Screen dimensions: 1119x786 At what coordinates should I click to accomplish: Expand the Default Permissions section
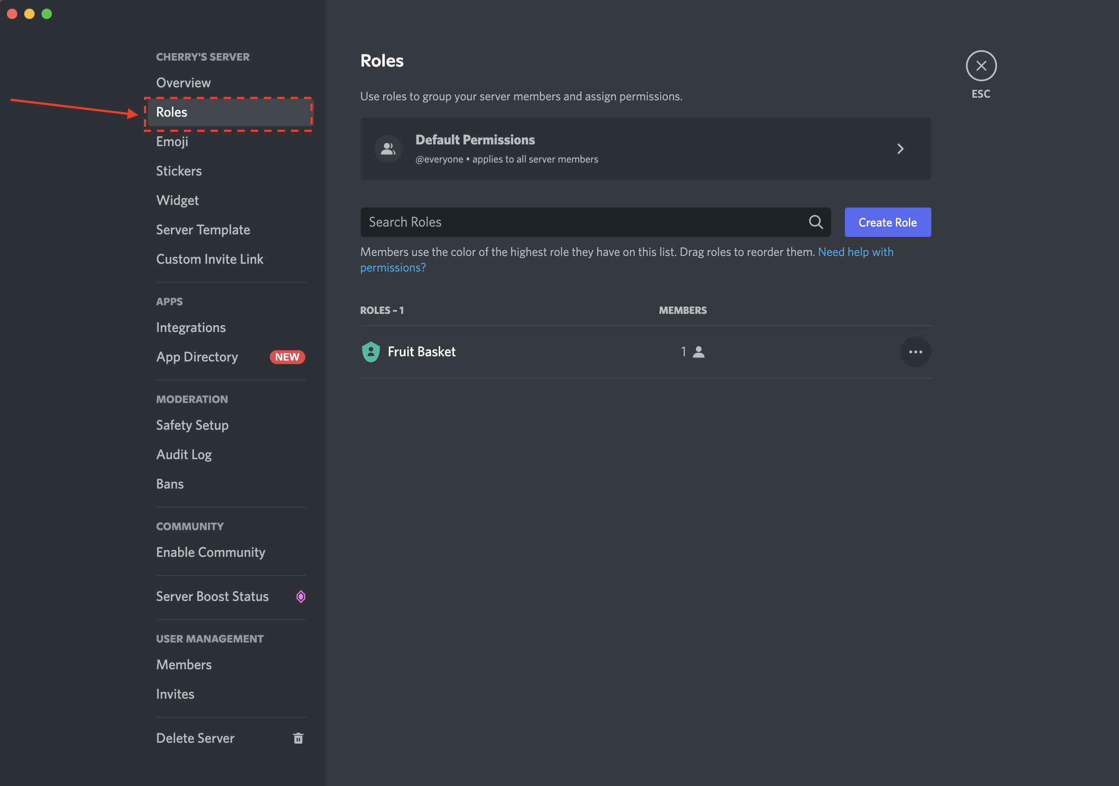point(900,149)
